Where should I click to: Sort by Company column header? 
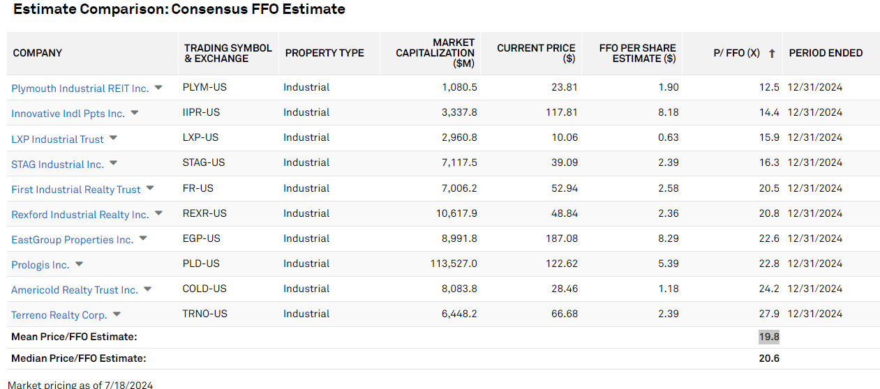pyautogui.click(x=38, y=53)
